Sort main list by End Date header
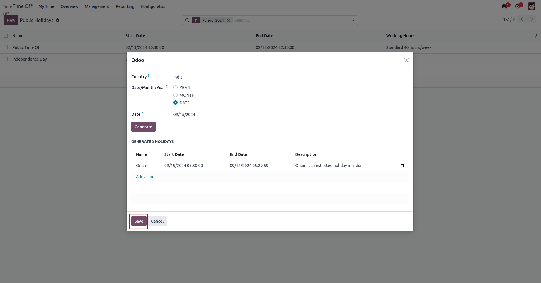Viewport: 541px width, 283px height. [x=264, y=36]
